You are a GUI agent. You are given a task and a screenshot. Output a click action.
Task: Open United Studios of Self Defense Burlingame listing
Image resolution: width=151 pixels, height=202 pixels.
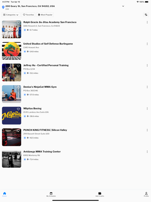48,44
